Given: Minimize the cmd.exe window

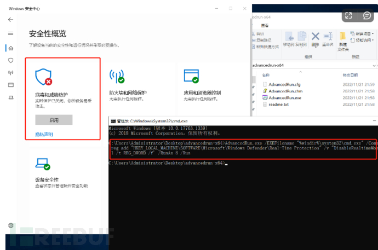Looking at the screenshot, I should (374, 121).
